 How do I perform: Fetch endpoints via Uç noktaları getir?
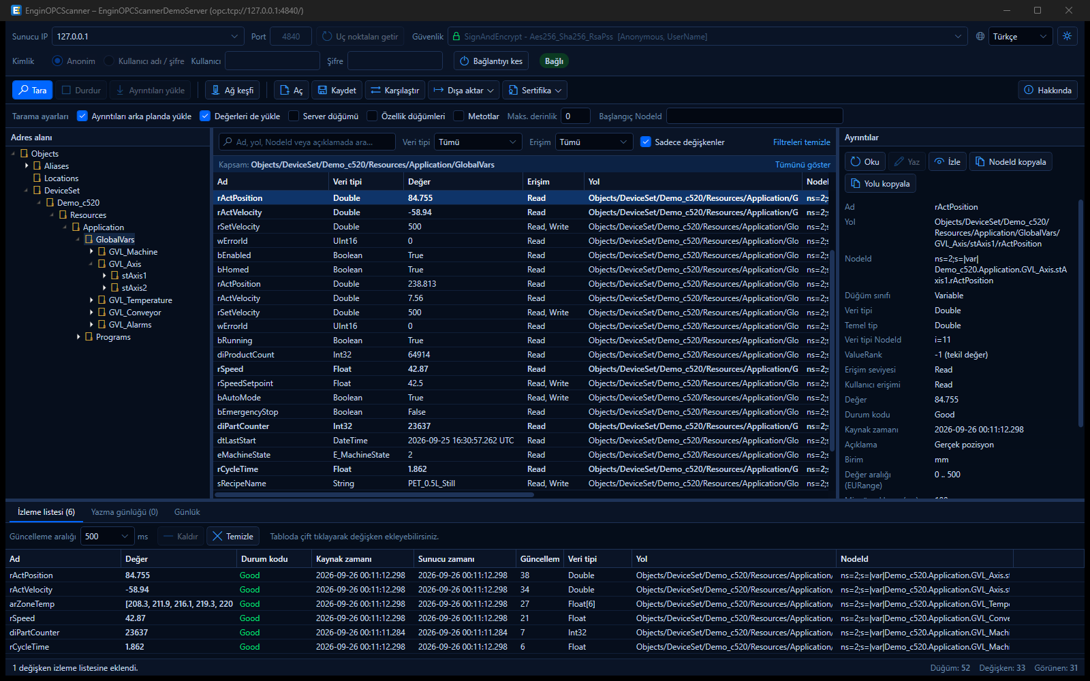coord(360,36)
